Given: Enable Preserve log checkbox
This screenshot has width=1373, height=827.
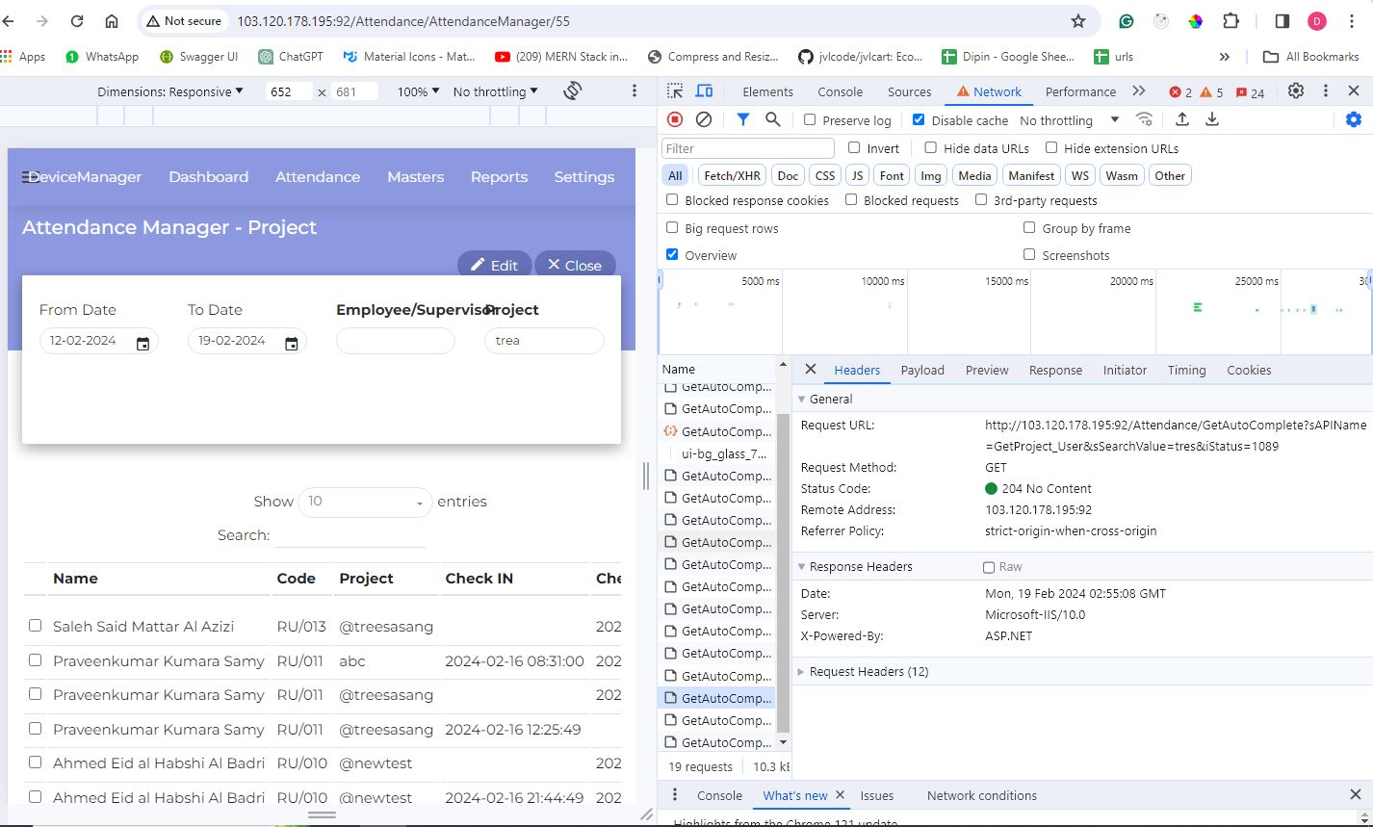Looking at the screenshot, I should click(810, 120).
